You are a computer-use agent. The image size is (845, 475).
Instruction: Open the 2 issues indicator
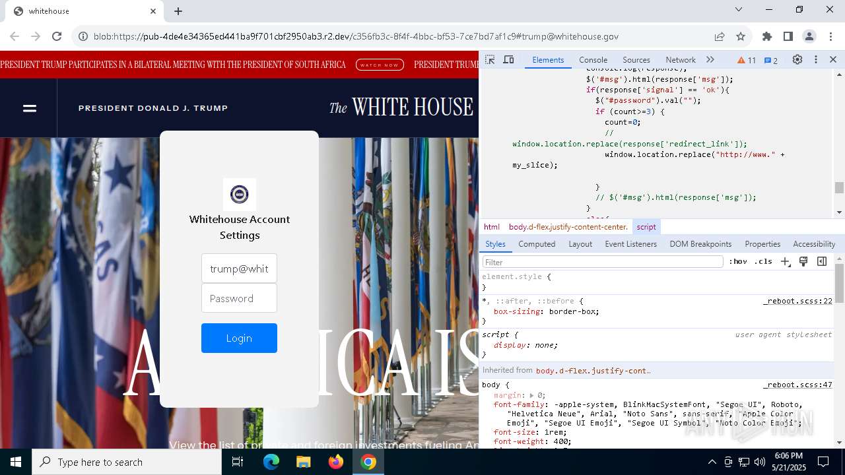[771, 60]
